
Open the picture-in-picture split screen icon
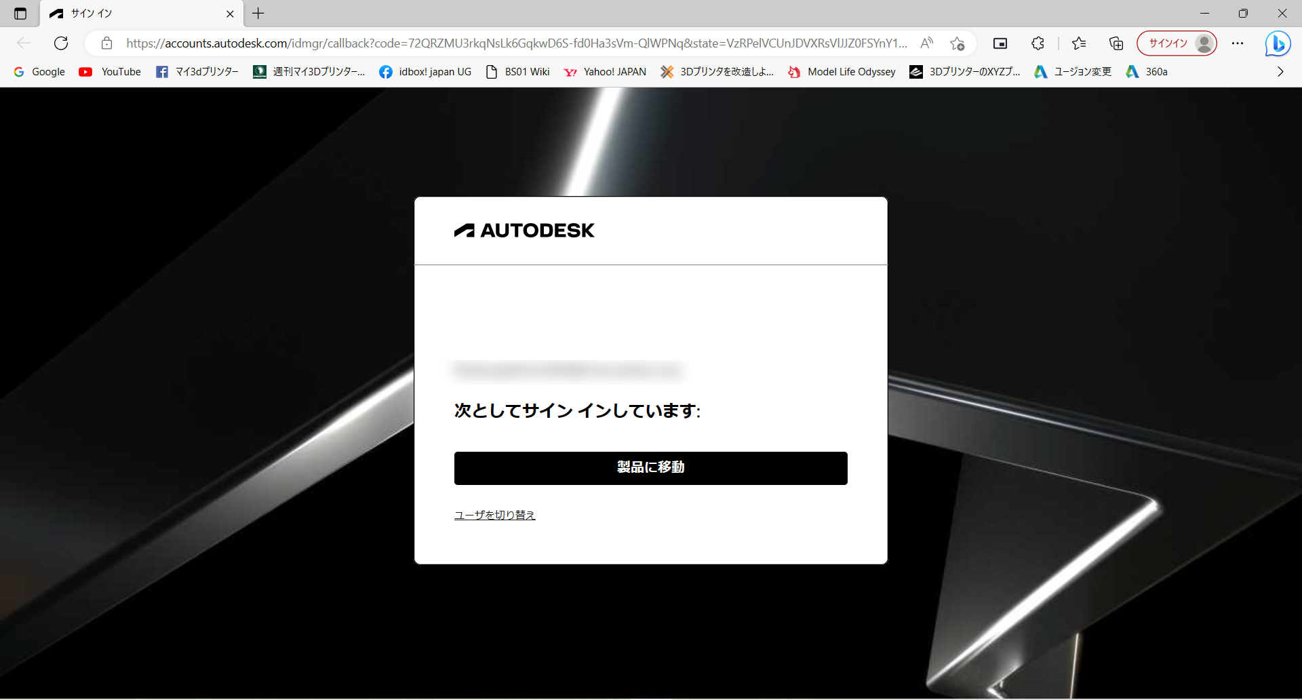point(1000,43)
